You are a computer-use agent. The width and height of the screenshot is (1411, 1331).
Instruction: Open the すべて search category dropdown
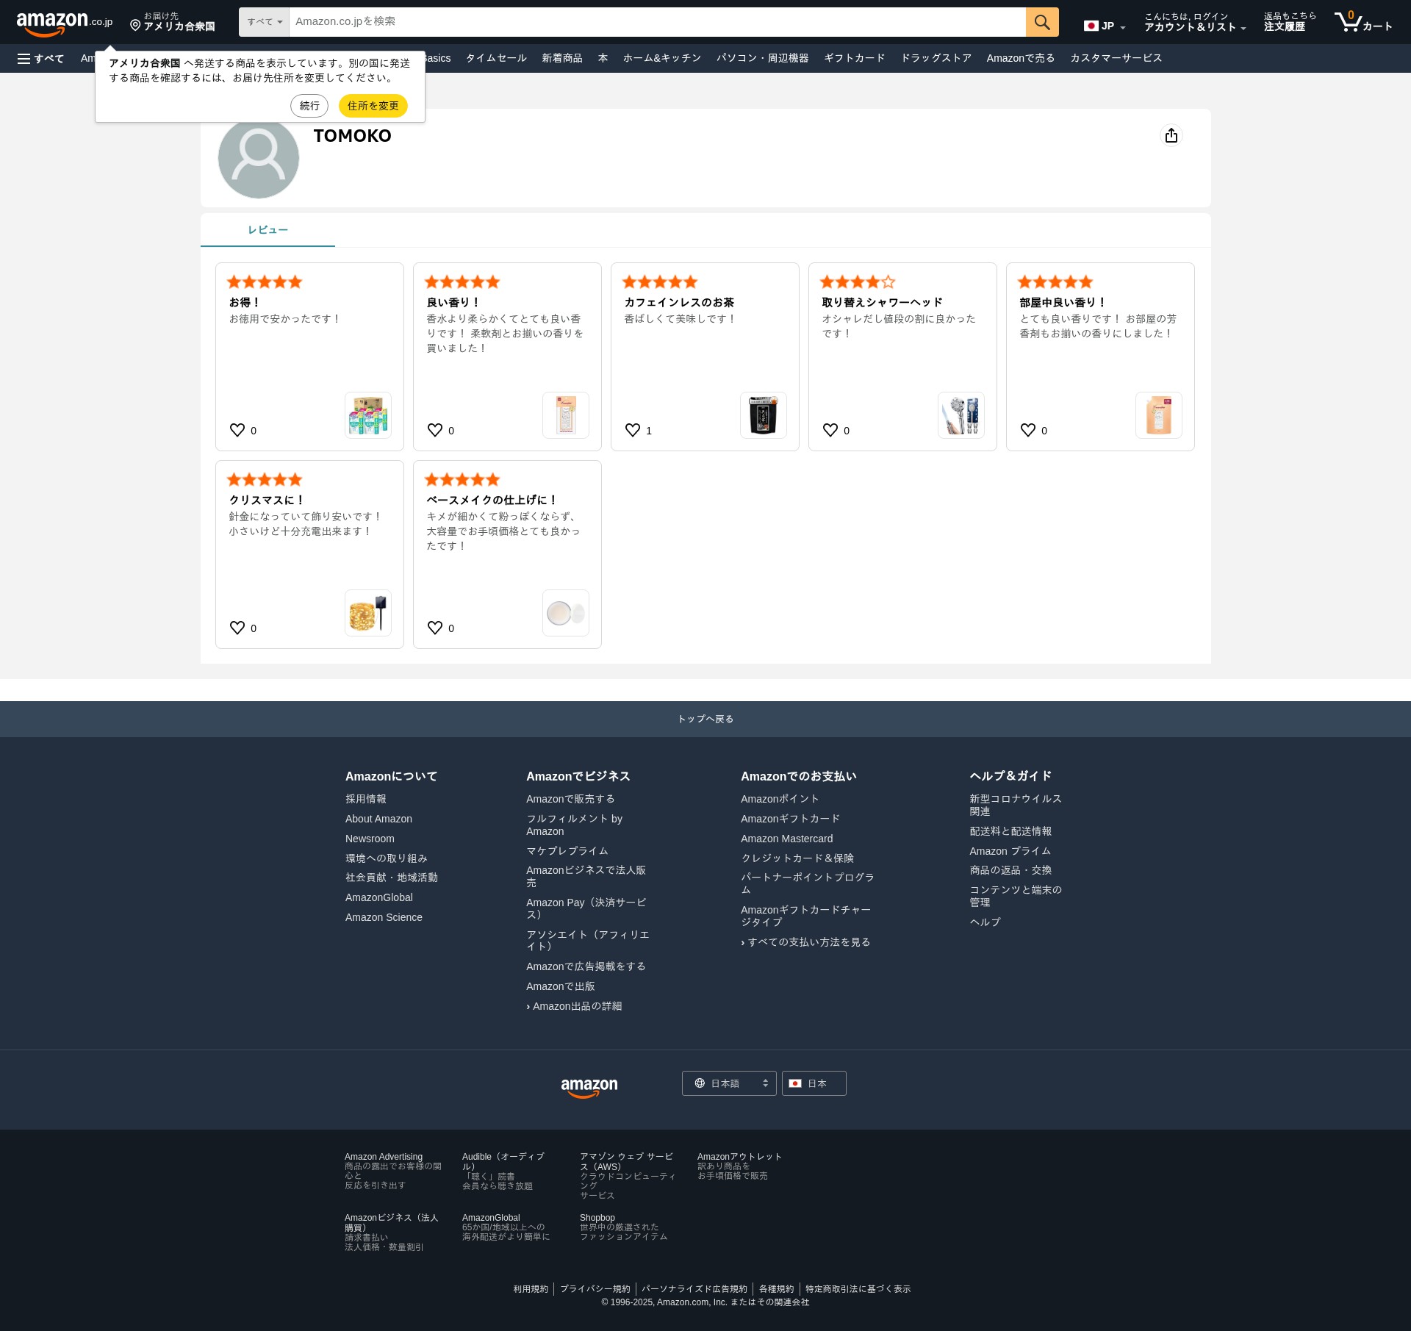click(265, 22)
